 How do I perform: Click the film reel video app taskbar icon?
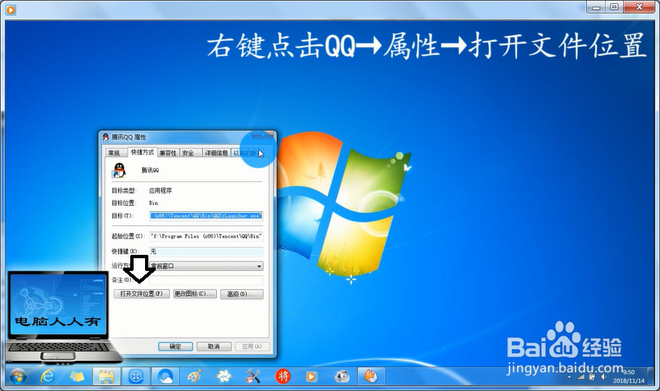pyautogui.click(x=136, y=376)
